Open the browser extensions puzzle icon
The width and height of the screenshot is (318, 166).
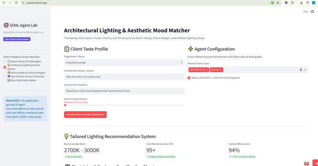pyautogui.click(x=292, y=3)
